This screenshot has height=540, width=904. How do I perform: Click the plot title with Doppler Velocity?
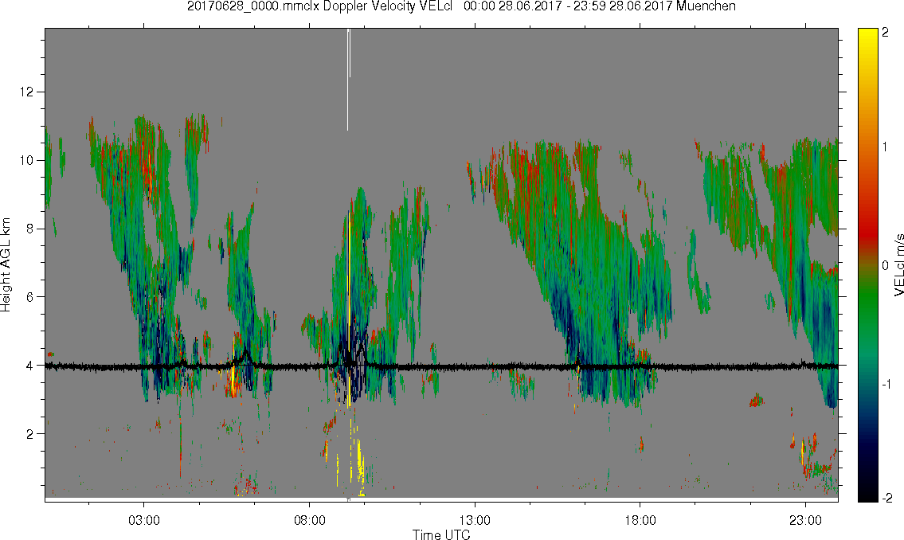click(x=461, y=6)
